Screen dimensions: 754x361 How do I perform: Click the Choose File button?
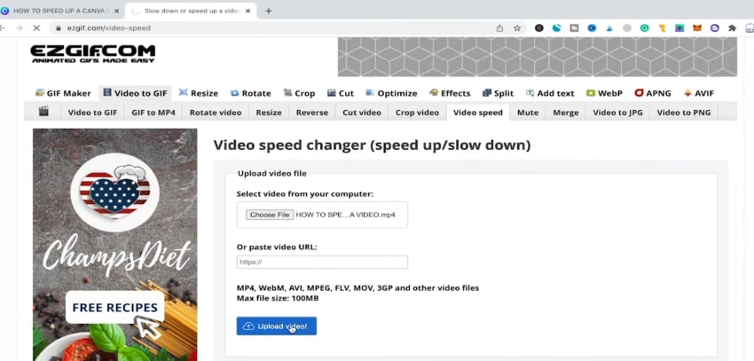270,215
